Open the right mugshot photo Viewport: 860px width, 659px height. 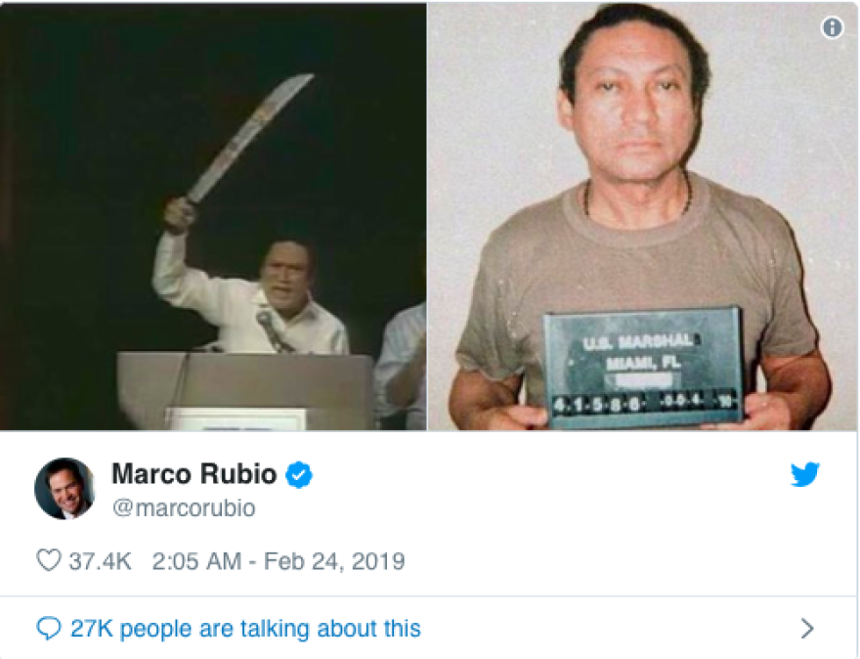click(x=643, y=217)
